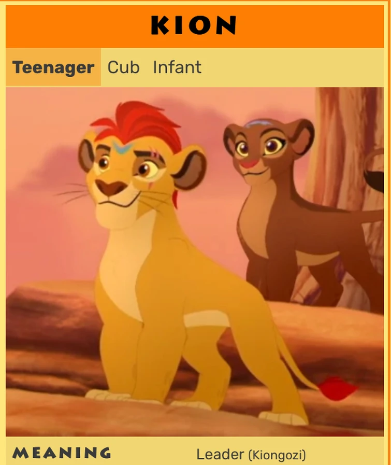Open the Kion teenager image

coord(195,262)
